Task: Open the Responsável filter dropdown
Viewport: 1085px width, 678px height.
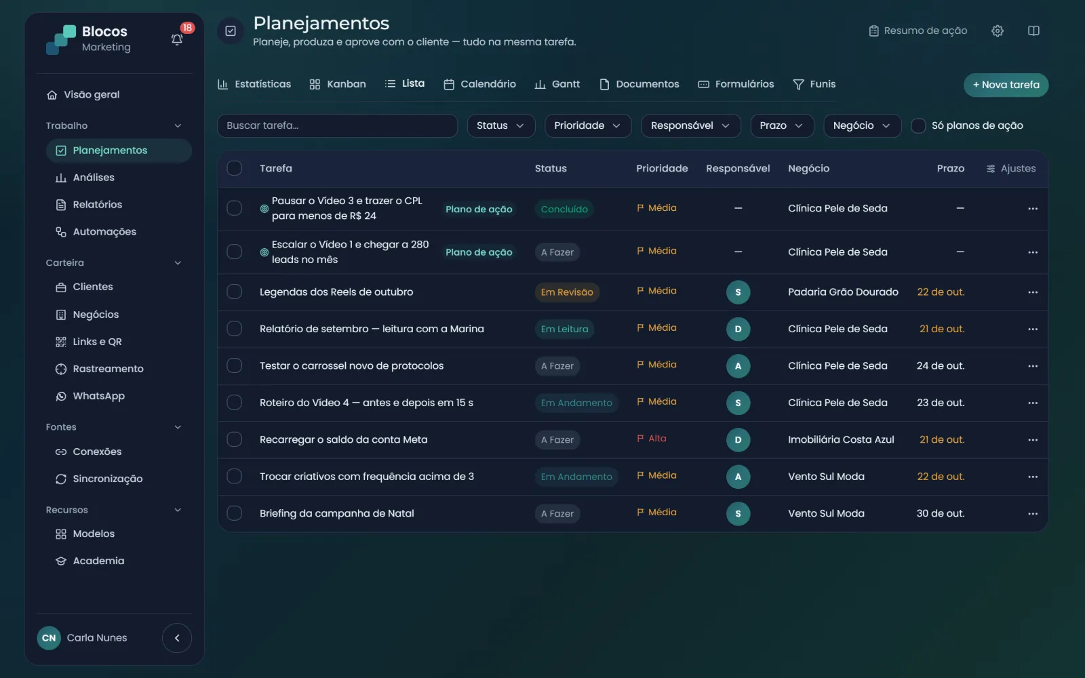Action: click(690, 125)
